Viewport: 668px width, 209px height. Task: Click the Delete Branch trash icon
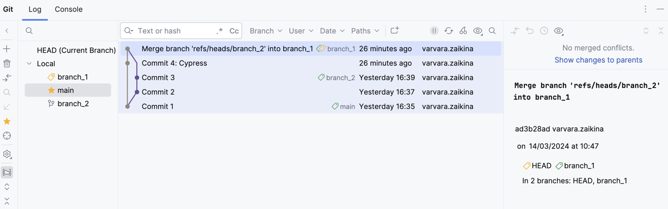(x=7, y=63)
